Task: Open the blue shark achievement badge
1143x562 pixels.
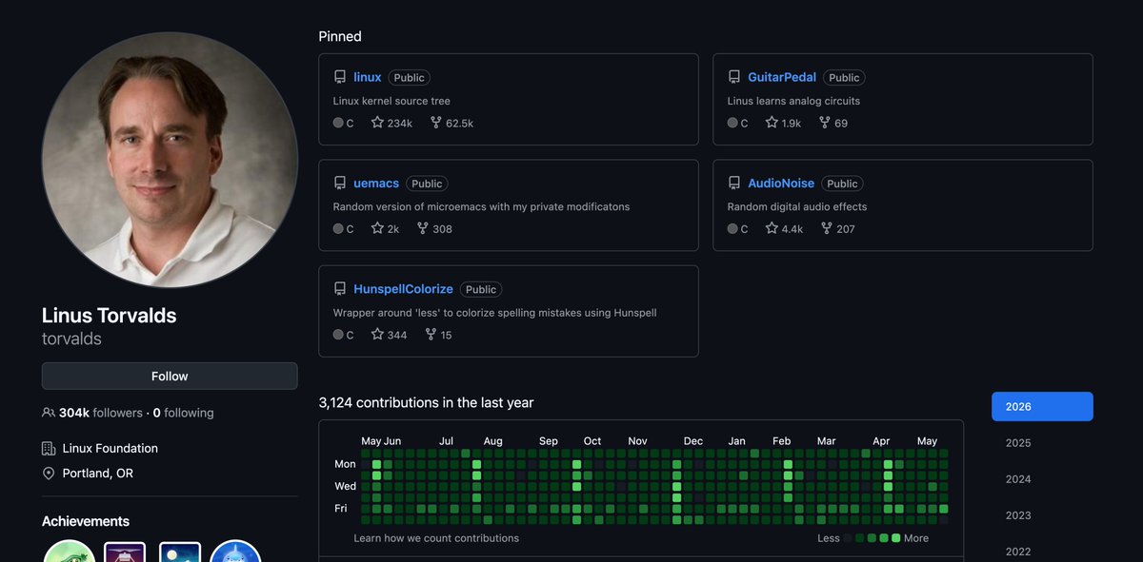Action: click(235, 551)
